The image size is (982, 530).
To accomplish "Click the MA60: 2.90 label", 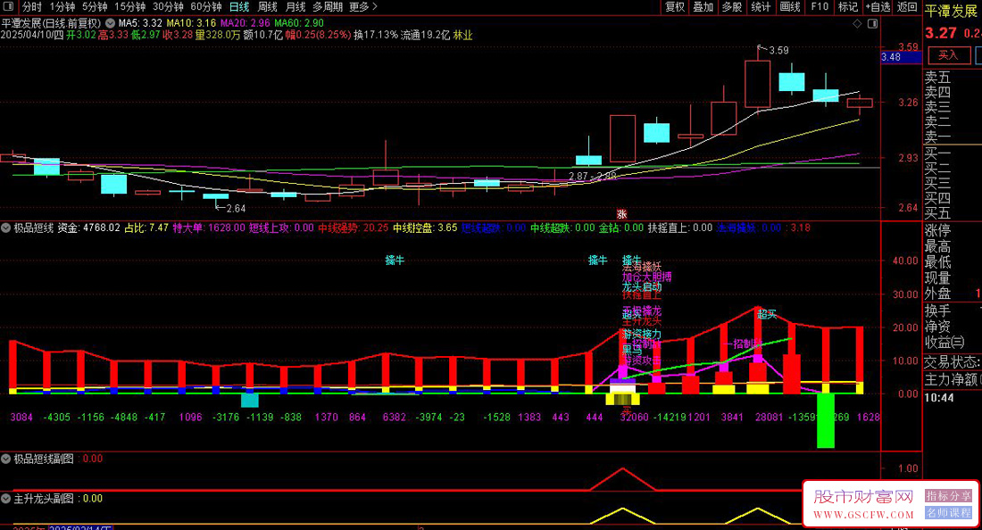I will (299, 23).
